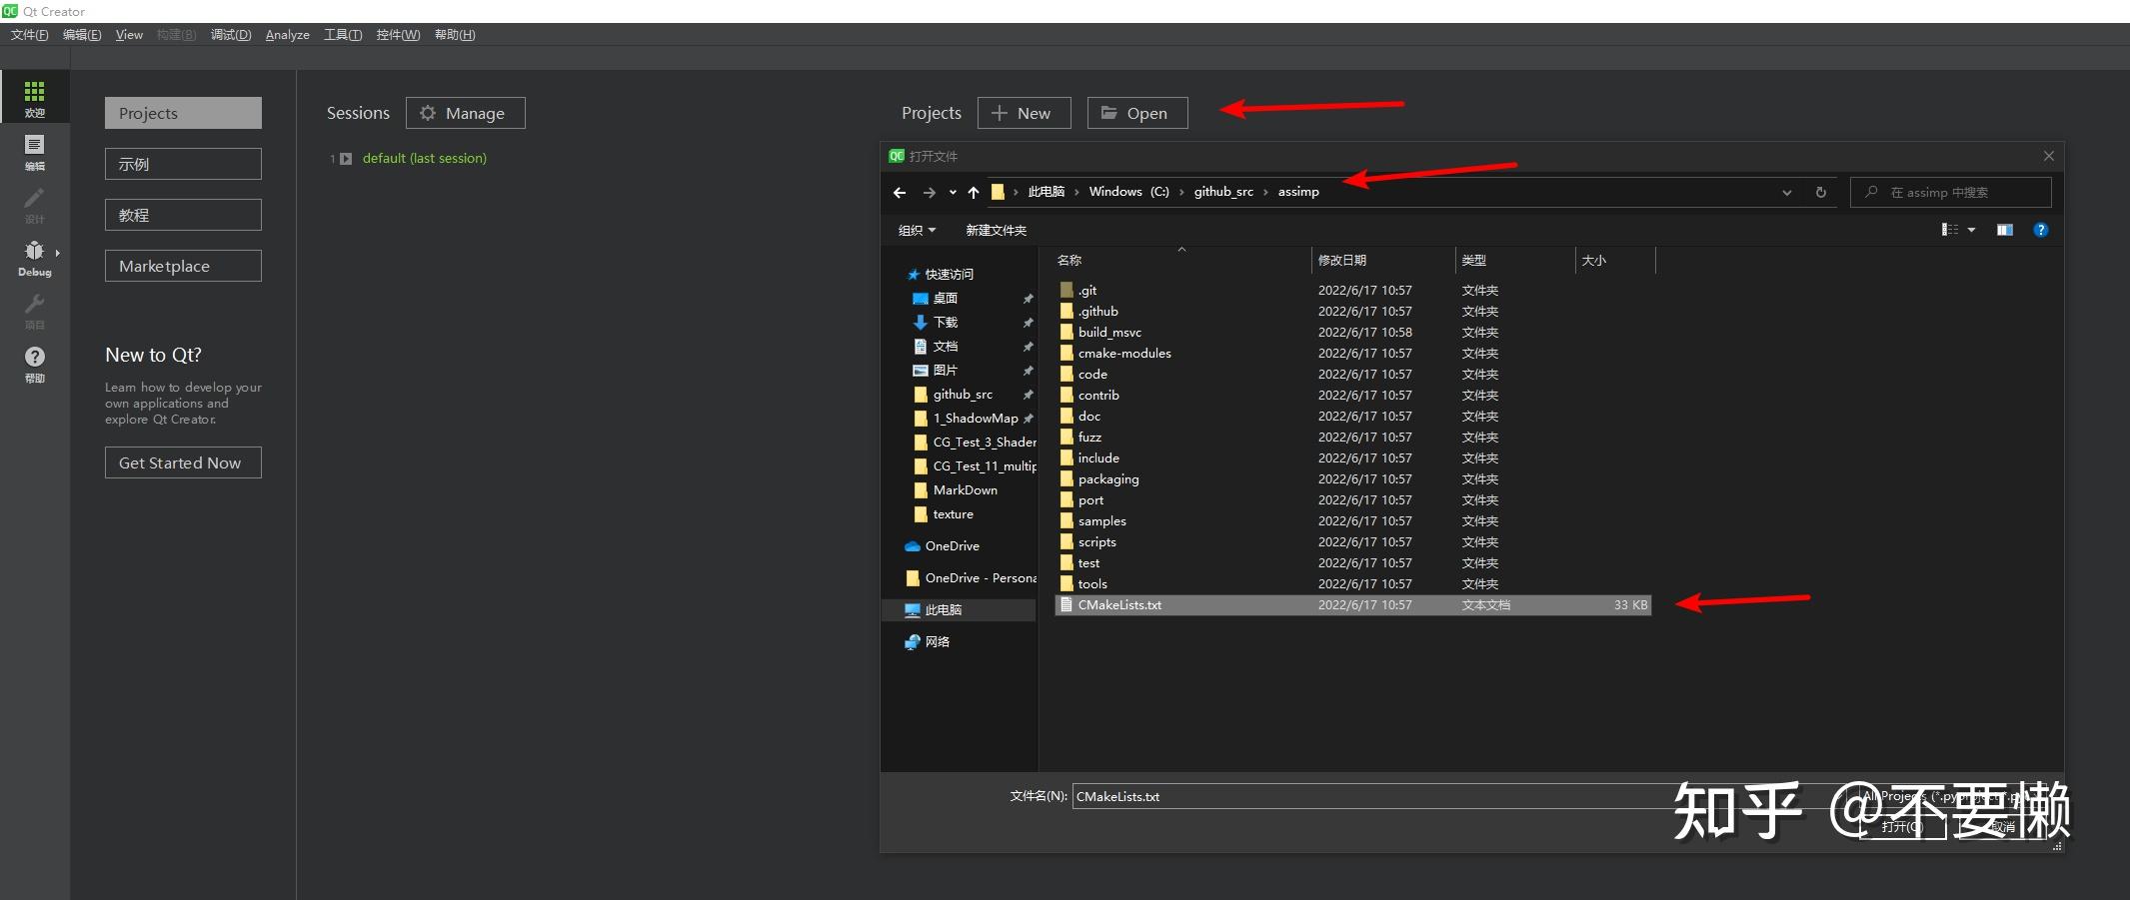This screenshot has width=2130, height=900.
Task: Open recent locations dropdown arrow
Action: coord(953,192)
